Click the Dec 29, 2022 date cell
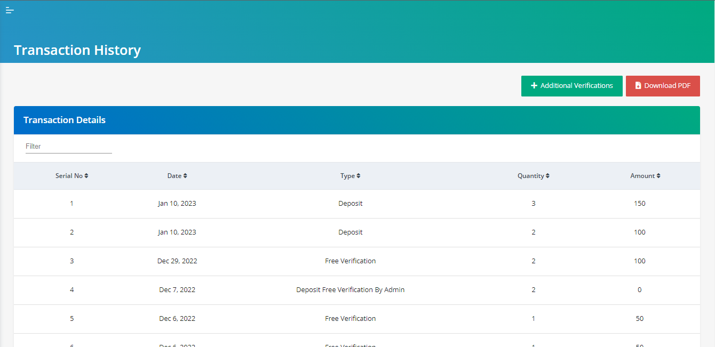Image resolution: width=715 pixels, height=347 pixels. [x=177, y=261]
